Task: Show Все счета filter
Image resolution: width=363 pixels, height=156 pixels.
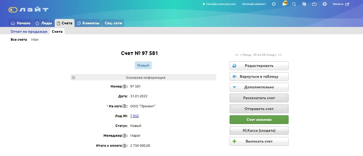Action: [19, 40]
